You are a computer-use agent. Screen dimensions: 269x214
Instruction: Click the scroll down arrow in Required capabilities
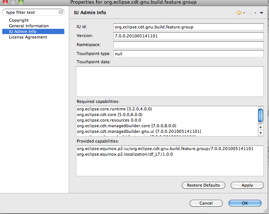click(261, 133)
